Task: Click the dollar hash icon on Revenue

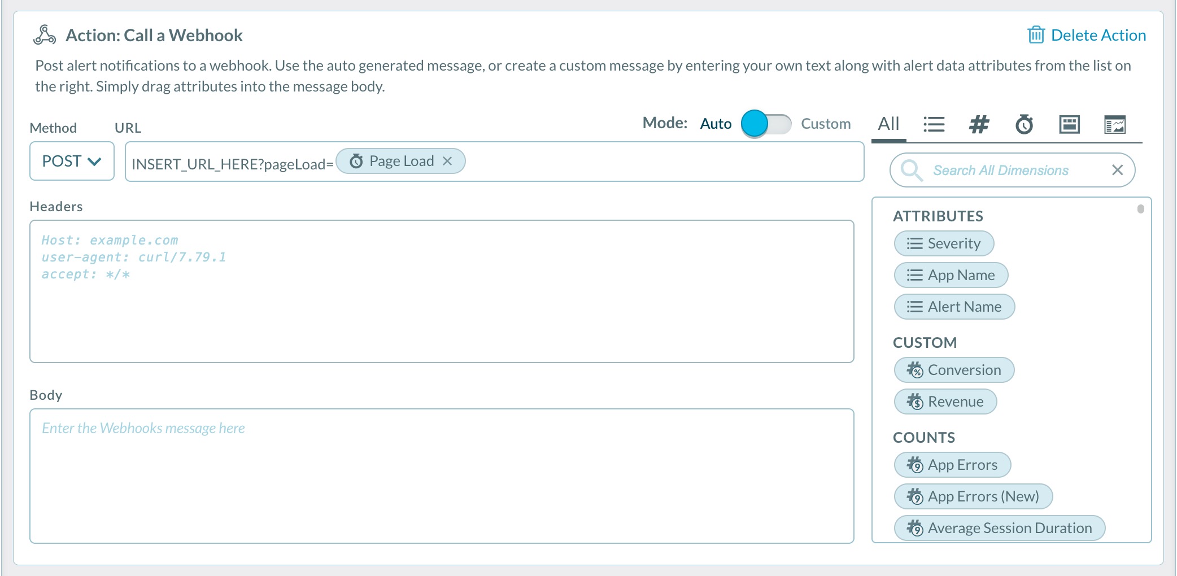Action: pos(915,402)
